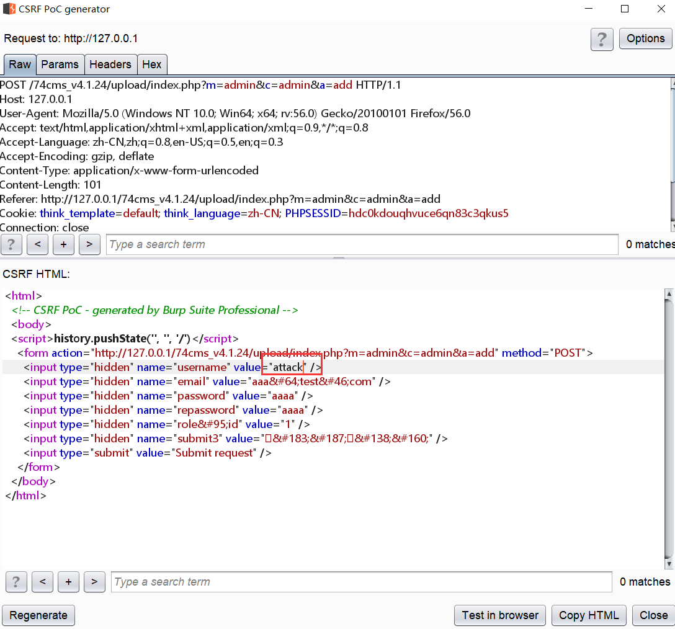
Task: Click the 'Content-Length: 101' header line
Action: click(x=50, y=185)
